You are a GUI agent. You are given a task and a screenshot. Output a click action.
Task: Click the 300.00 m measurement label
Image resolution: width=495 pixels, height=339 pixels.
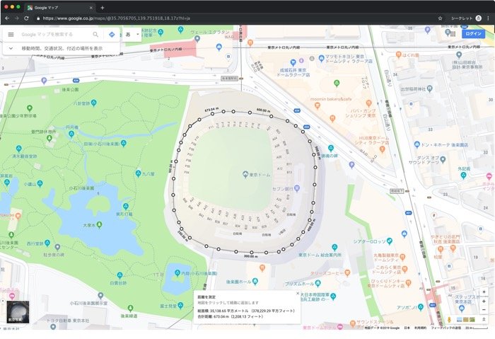(250, 256)
